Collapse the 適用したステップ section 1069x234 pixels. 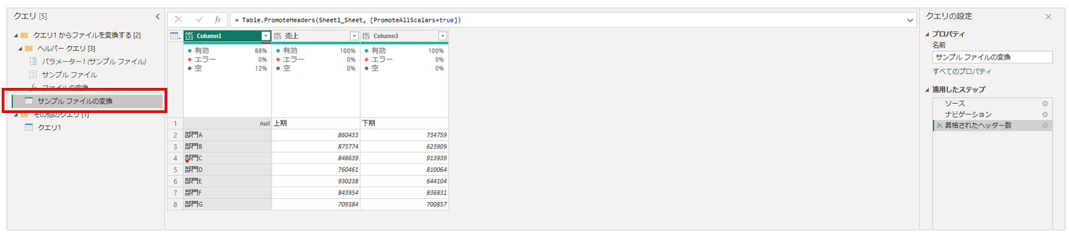(927, 90)
